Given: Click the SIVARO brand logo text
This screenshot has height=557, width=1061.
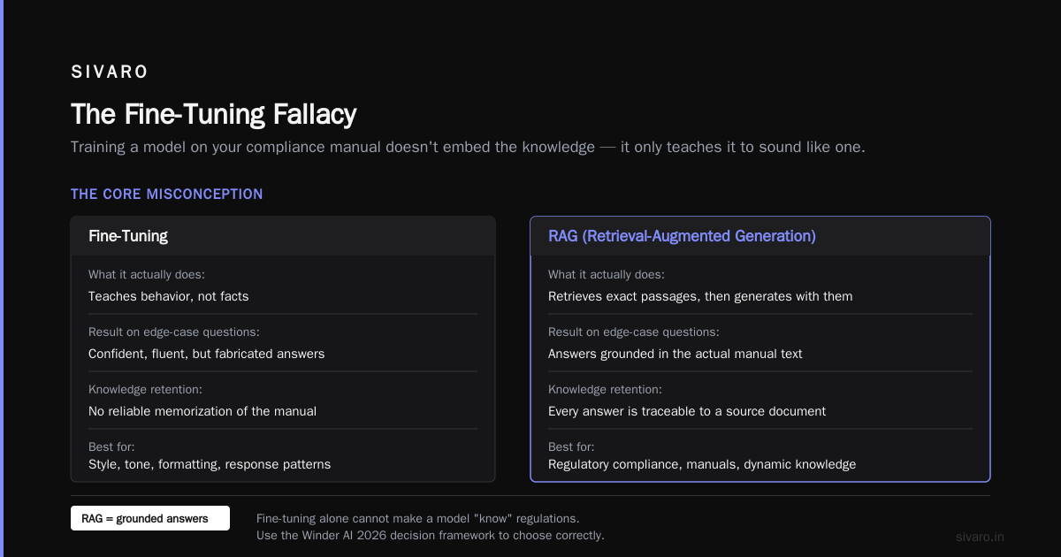Looking at the screenshot, I should (110, 72).
